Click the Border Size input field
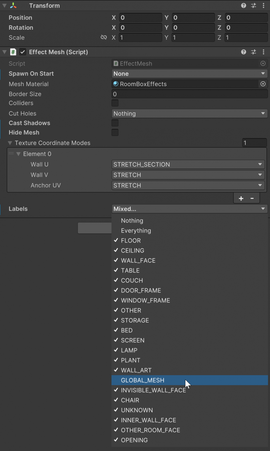 (x=189, y=94)
